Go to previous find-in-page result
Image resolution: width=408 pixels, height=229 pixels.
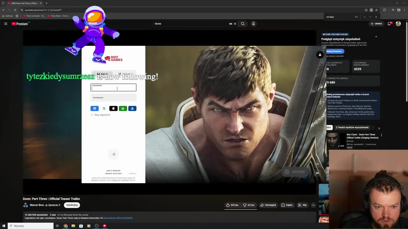click(364, 17)
